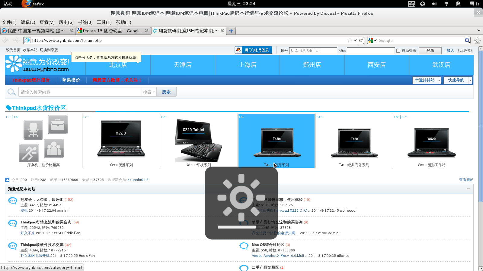
Task: Open the battery power icon in top panel
Action: tap(458, 4)
